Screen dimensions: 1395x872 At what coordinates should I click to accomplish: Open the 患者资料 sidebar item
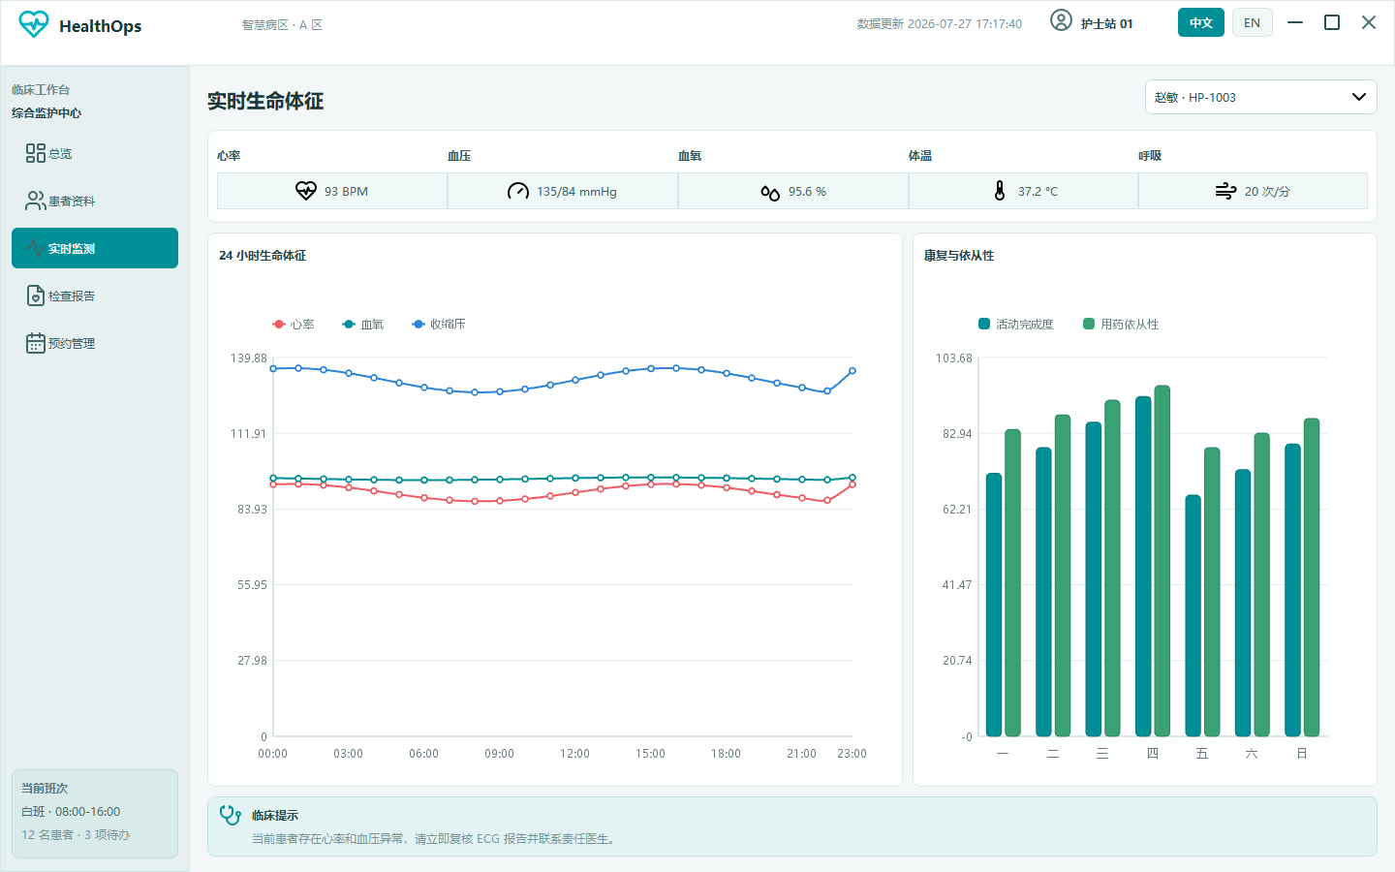[95, 201]
